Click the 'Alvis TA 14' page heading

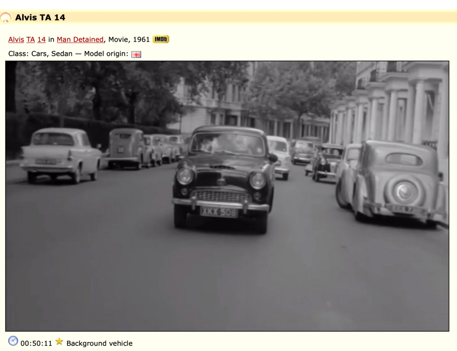pos(40,17)
